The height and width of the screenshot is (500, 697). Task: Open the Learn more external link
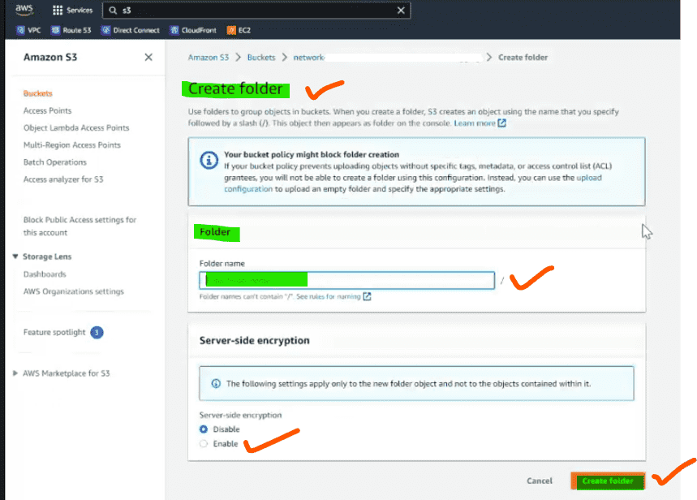(480, 123)
